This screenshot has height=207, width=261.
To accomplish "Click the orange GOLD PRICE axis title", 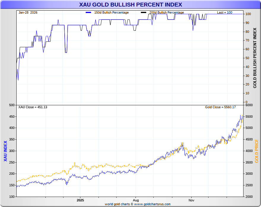I will coord(257,151).
